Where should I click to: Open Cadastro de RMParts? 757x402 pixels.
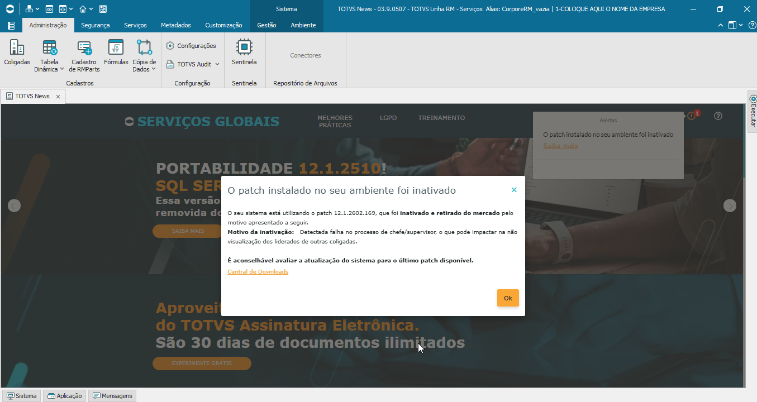(84, 56)
